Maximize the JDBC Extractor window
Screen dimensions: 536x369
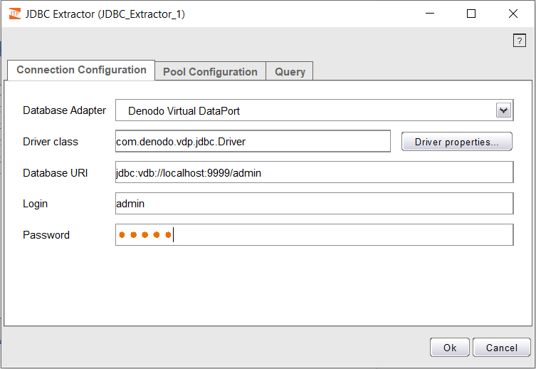coord(471,14)
